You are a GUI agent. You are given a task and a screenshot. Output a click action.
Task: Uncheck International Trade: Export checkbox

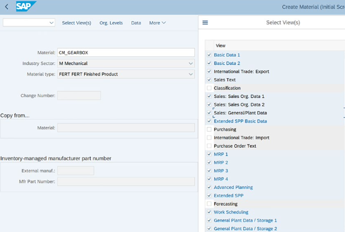(x=209, y=72)
